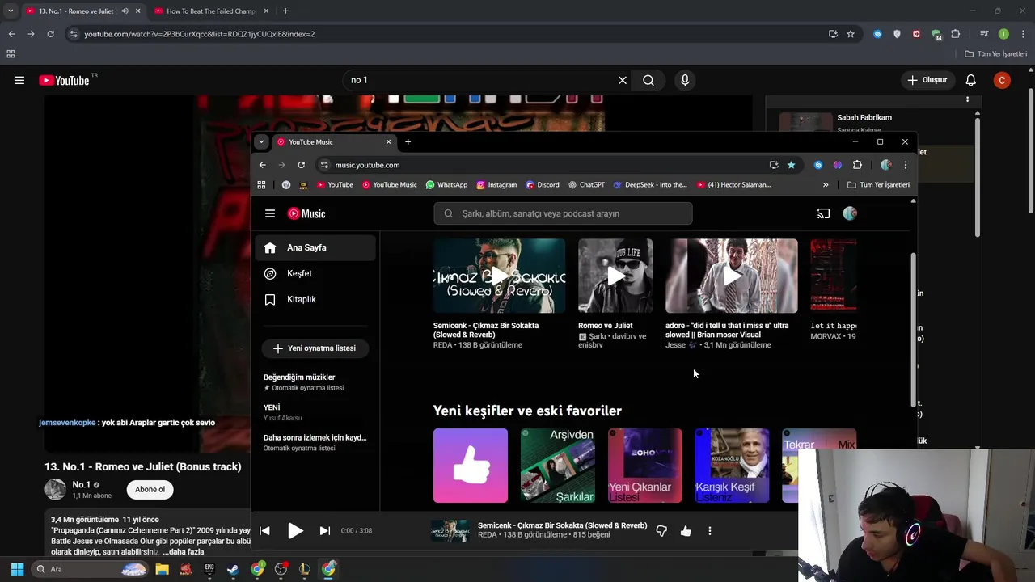Open the YouTube notifications bell
The image size is (1035, 582).
970,80
